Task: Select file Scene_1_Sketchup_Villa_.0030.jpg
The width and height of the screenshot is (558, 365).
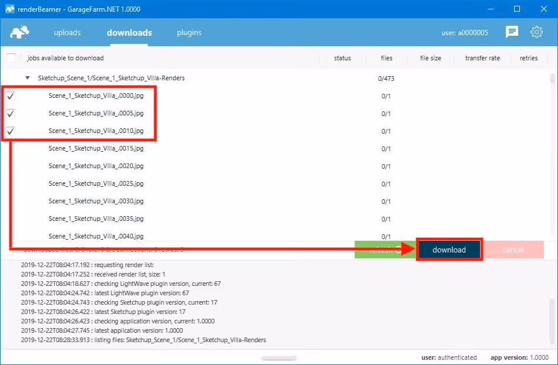Action: [x=96, y=201]
